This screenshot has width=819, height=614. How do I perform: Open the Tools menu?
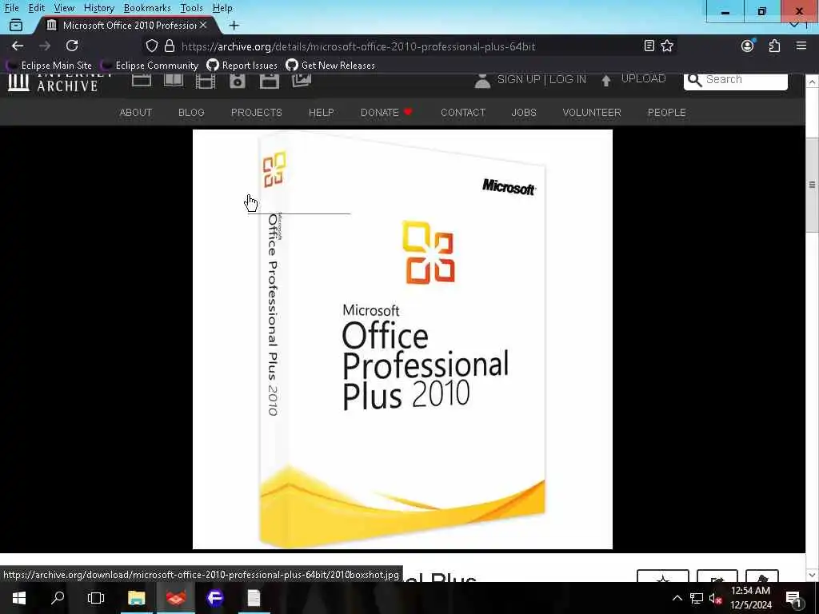(191, 8)
